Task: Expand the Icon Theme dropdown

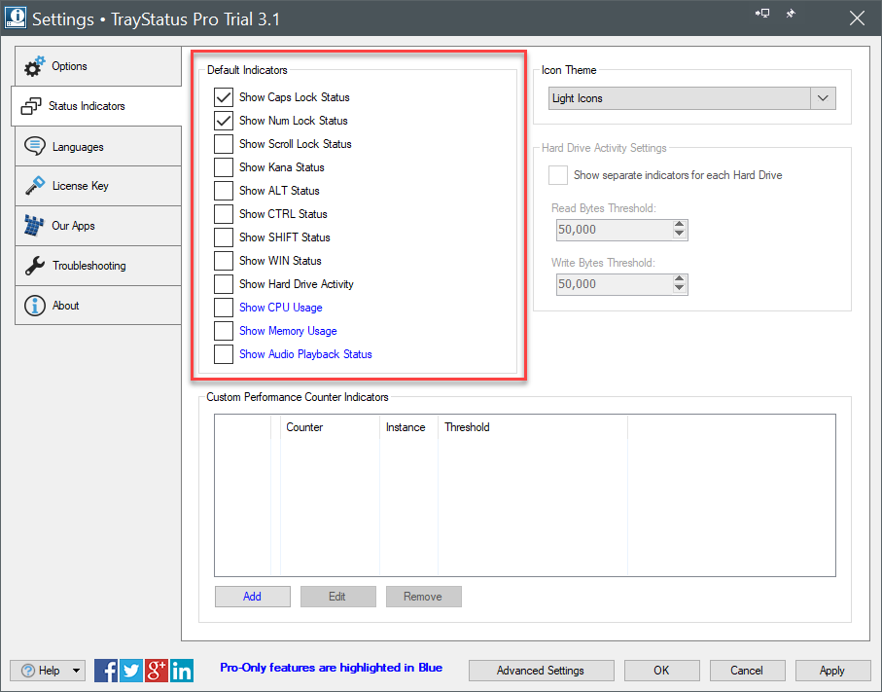Action: click(x=823, y=98)
